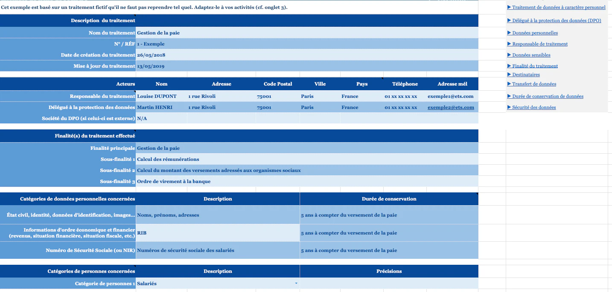The width and height of the screenshot is (612, 292).
Task: Select the Nom du traitement value cell 'Gestion de la paie'
Action: 307,33
